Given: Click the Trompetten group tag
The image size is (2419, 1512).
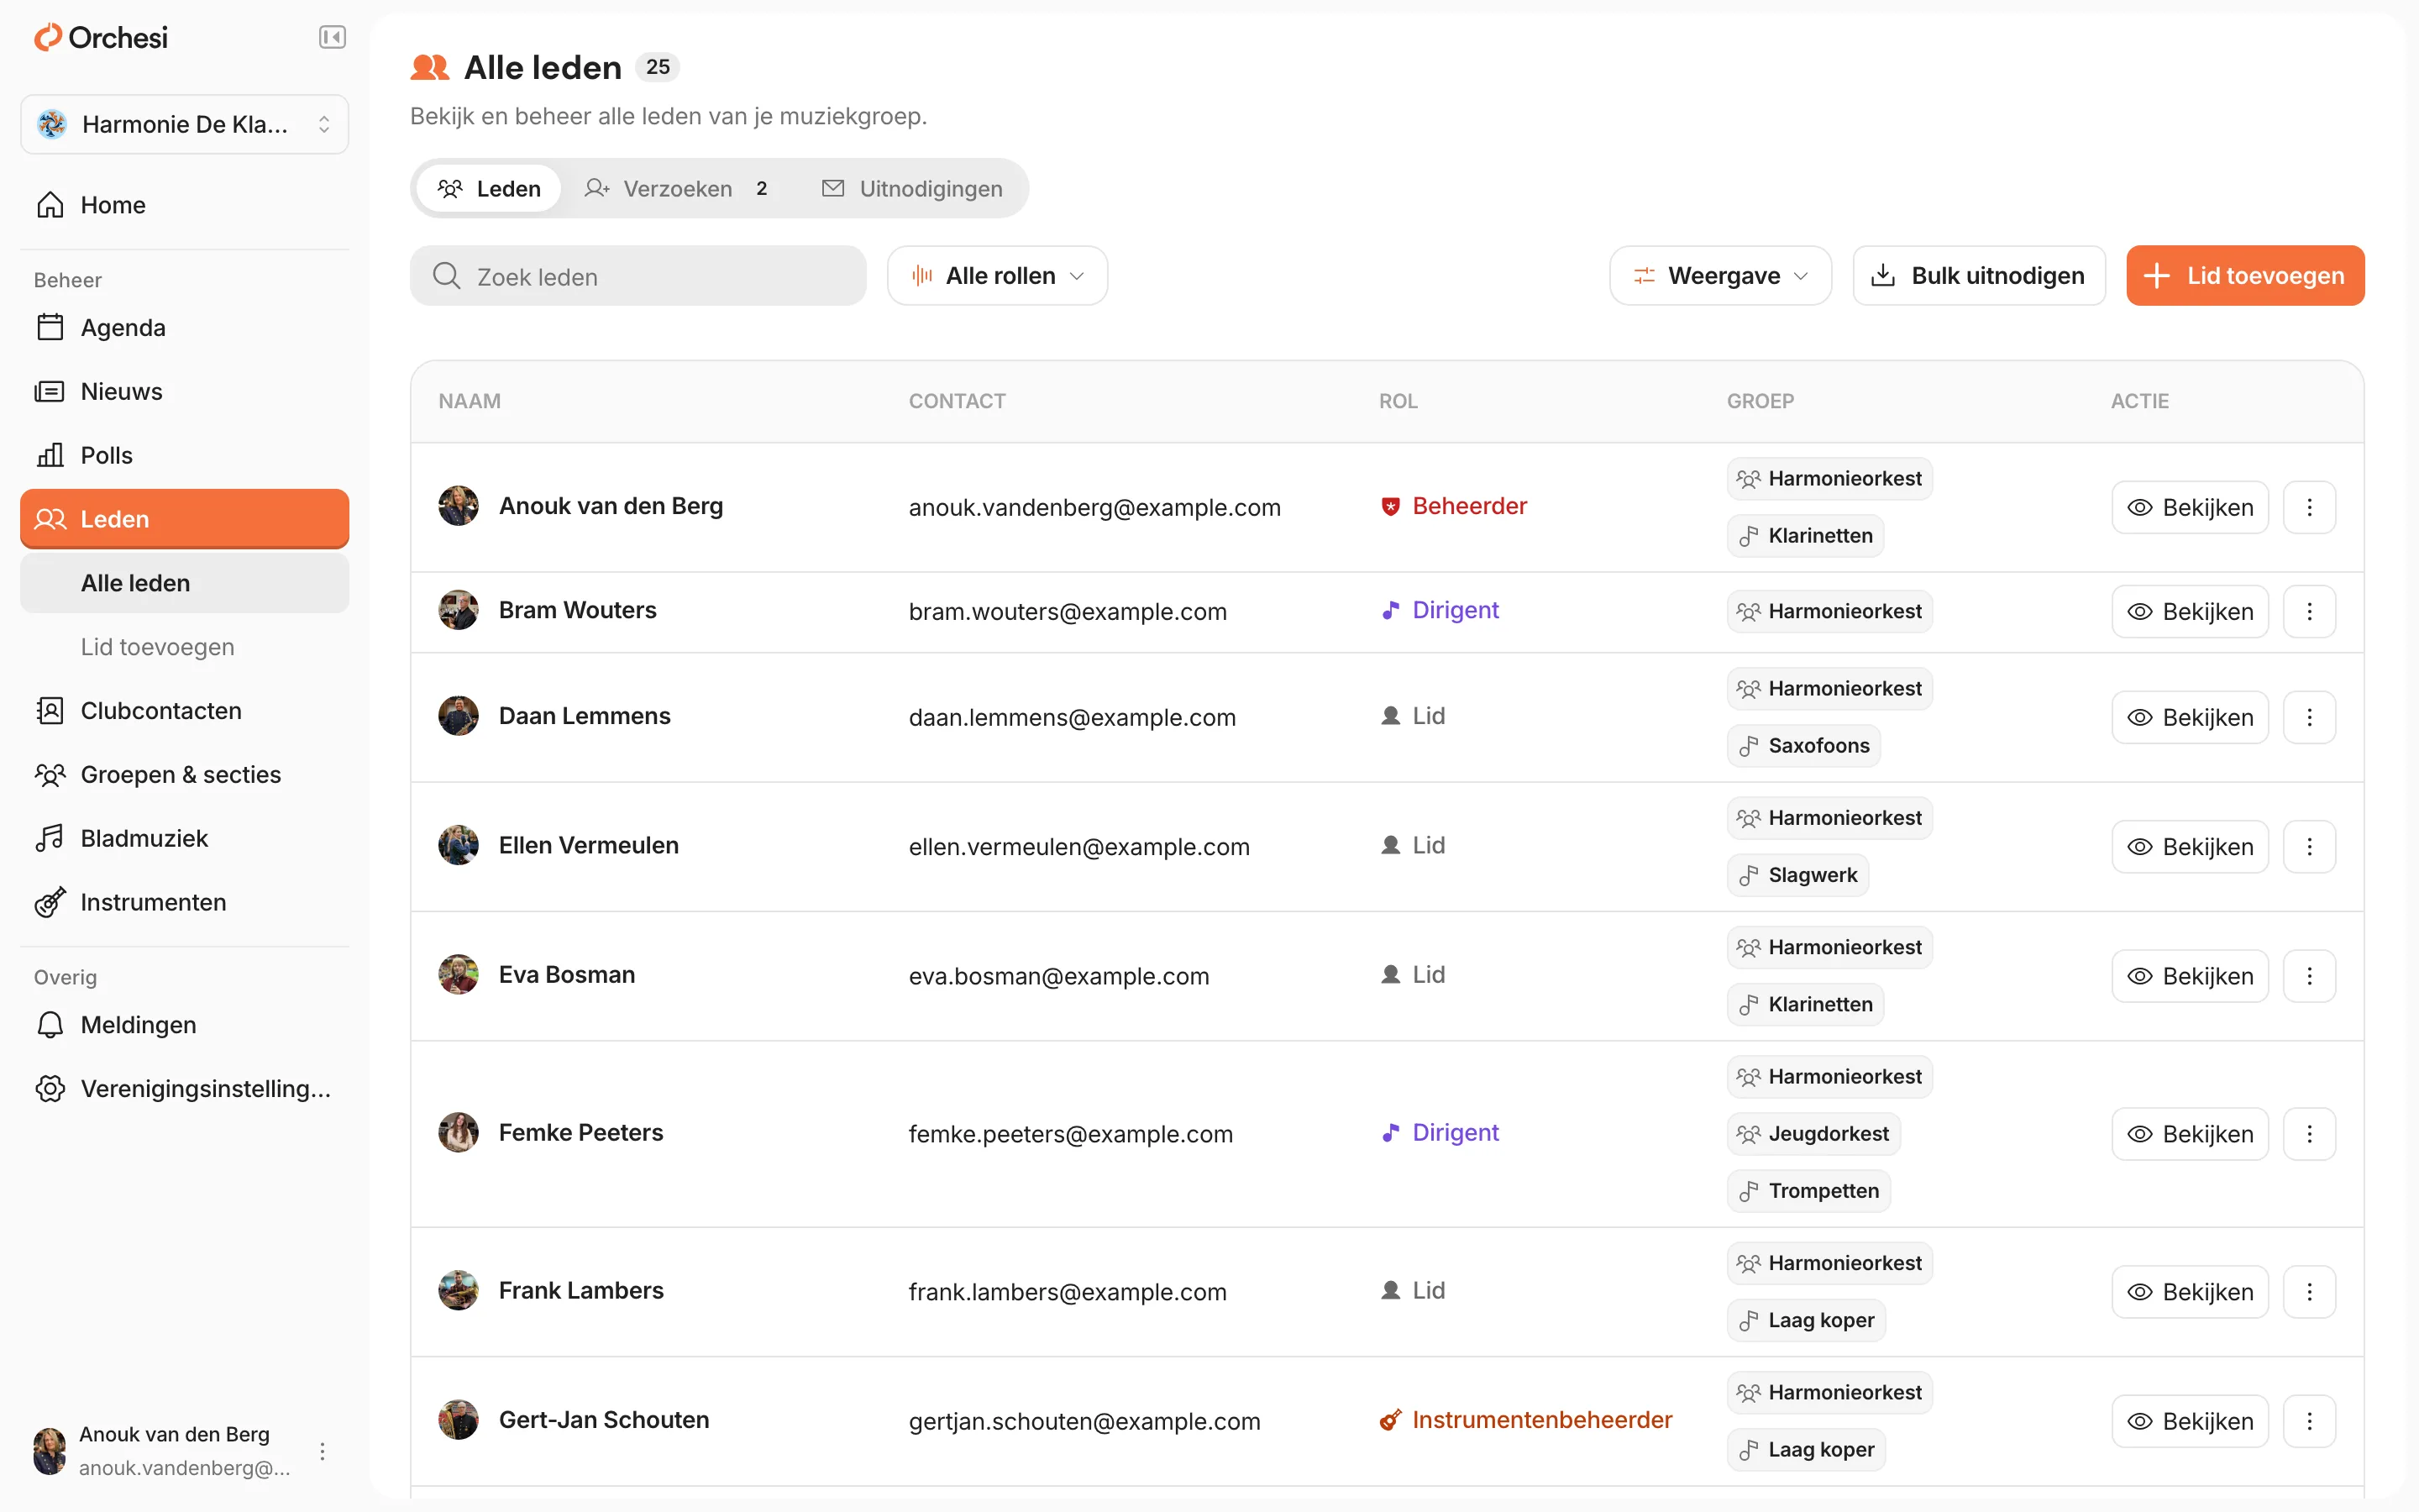Looking at the screenshot, I should [x=1808, y=1191].
